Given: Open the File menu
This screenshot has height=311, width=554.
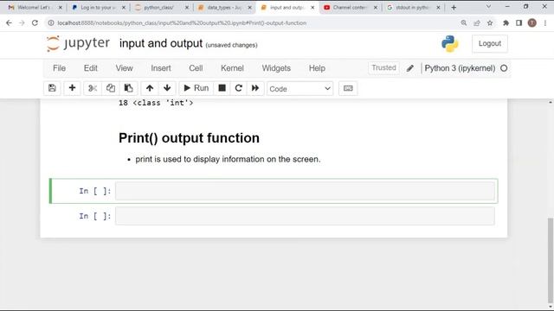Looking at the screenshot, I should [x=59, y=68].
